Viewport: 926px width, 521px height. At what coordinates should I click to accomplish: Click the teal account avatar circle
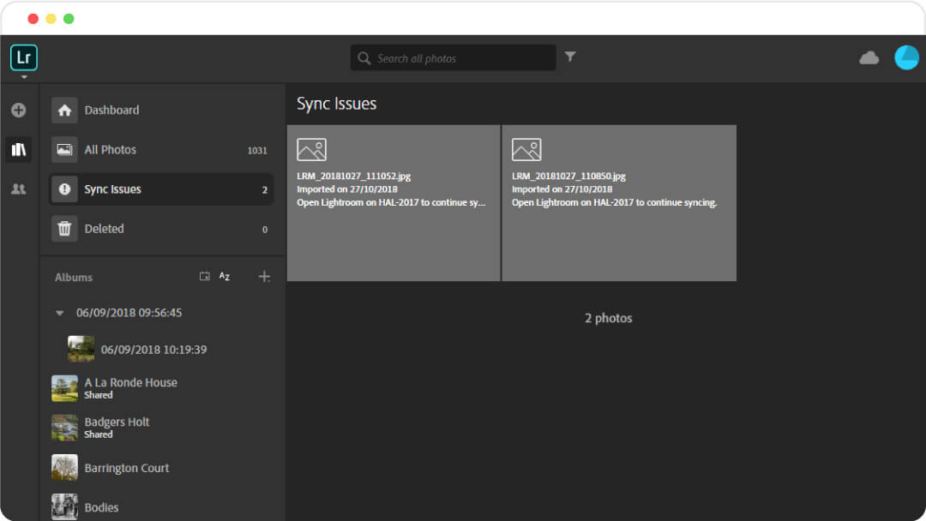[906, 57]
